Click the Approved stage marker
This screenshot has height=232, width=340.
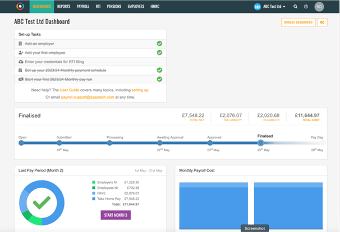pos(210,143)
